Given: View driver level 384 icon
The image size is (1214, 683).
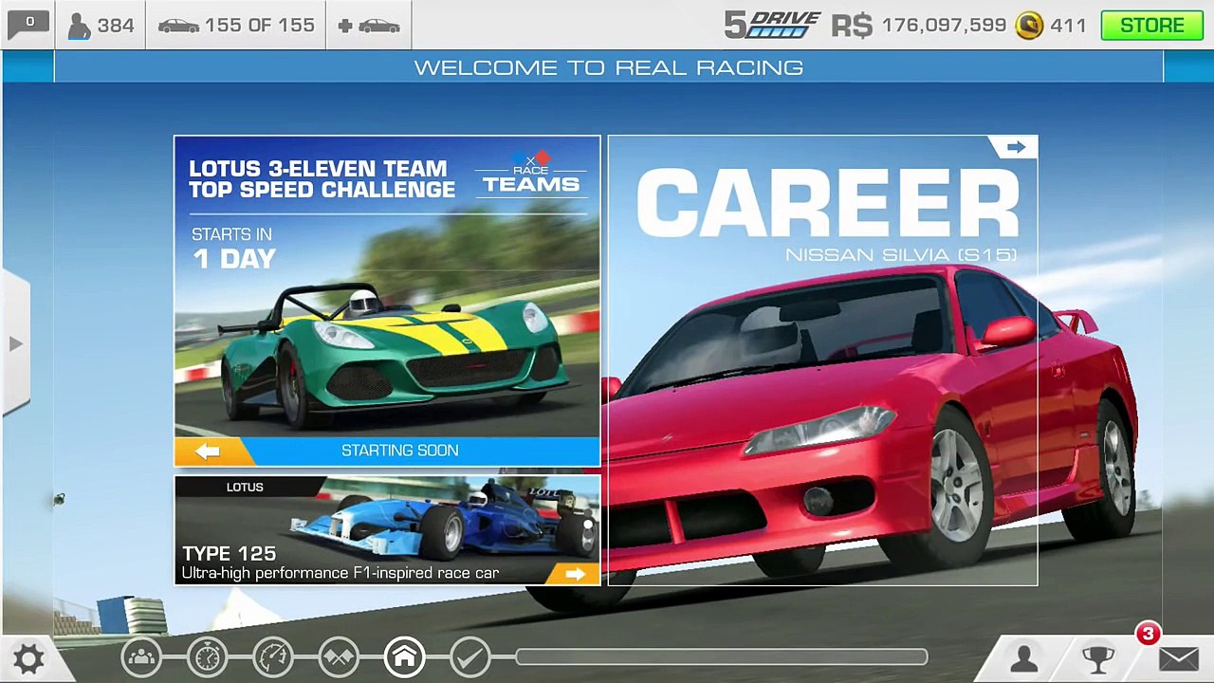Looking at the screenshot, I should coord(101,25).
